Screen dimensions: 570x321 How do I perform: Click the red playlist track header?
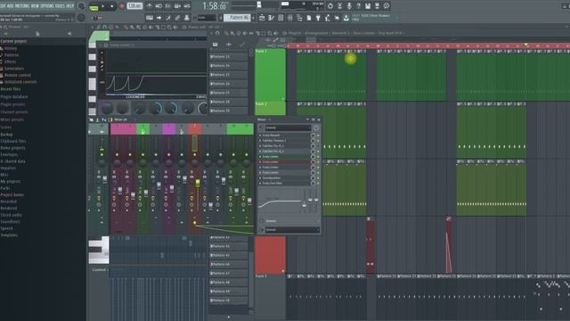pos(270,255)
